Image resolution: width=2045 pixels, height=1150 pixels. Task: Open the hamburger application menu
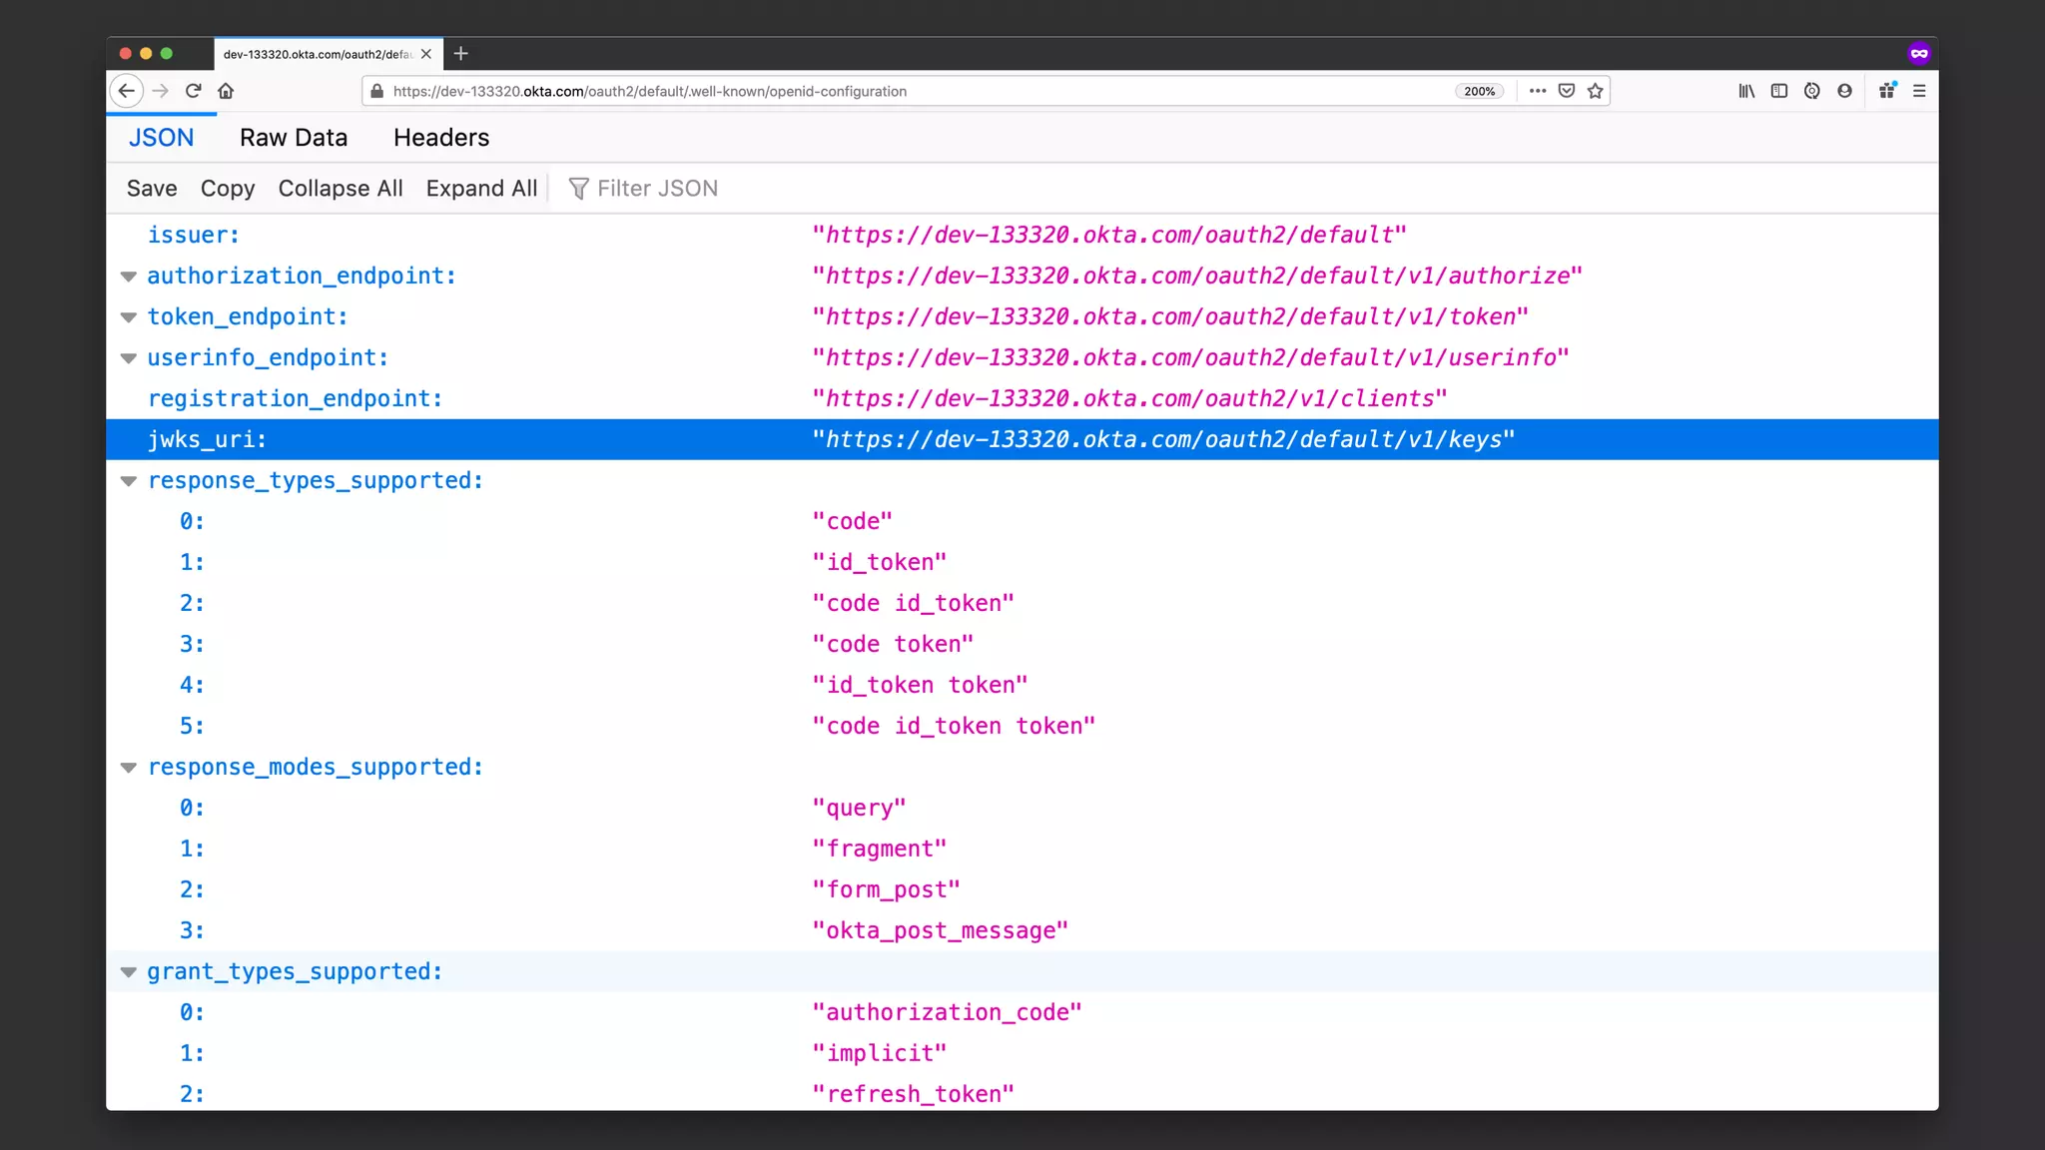tap(1919, 91)
